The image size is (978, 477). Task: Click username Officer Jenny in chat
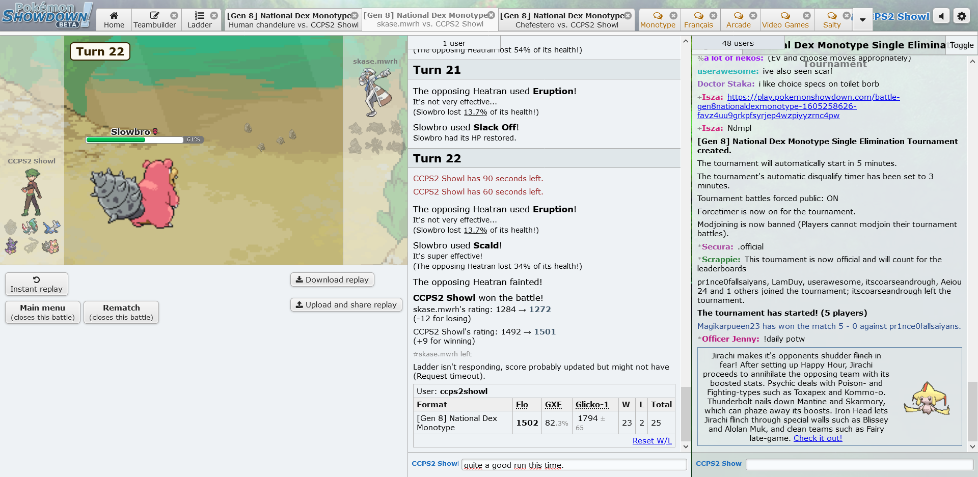pyautogui.click(x=730, y=339)
